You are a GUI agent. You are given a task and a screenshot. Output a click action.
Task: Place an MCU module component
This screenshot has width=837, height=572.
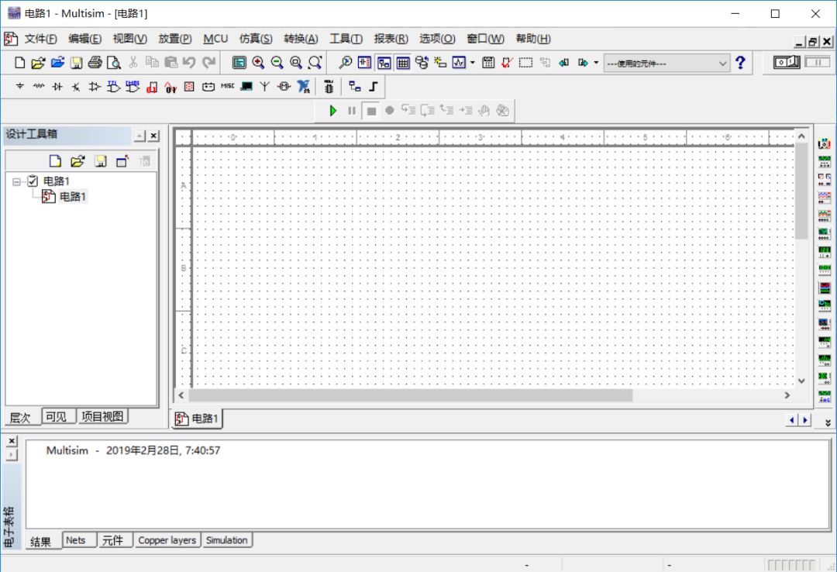pyautogui.click(x=329, y=87)
